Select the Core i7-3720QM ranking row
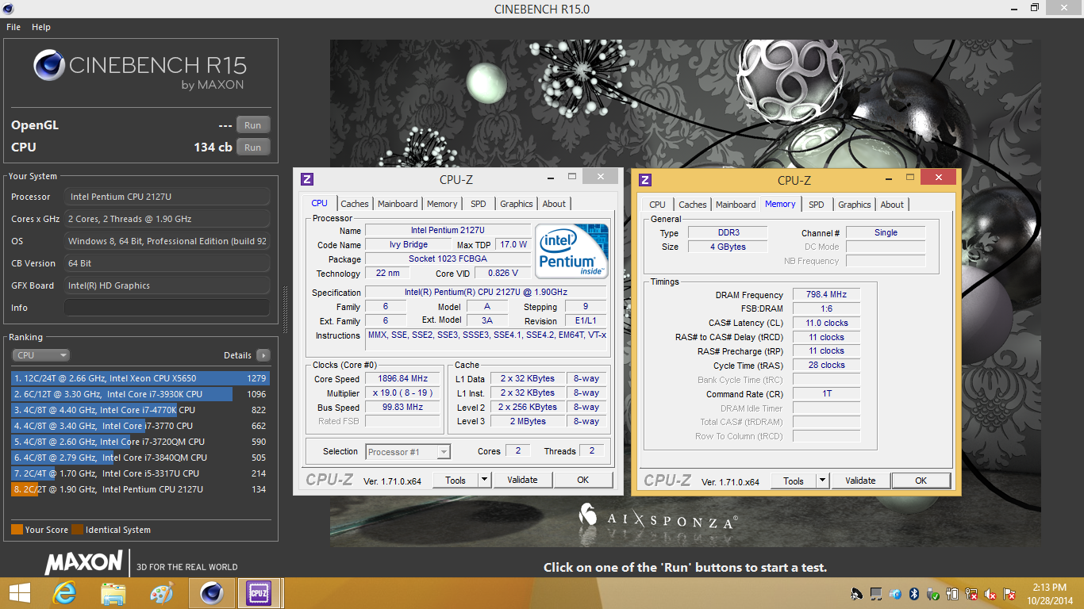Screen dimensions: 1084x609 click(140, 442)
